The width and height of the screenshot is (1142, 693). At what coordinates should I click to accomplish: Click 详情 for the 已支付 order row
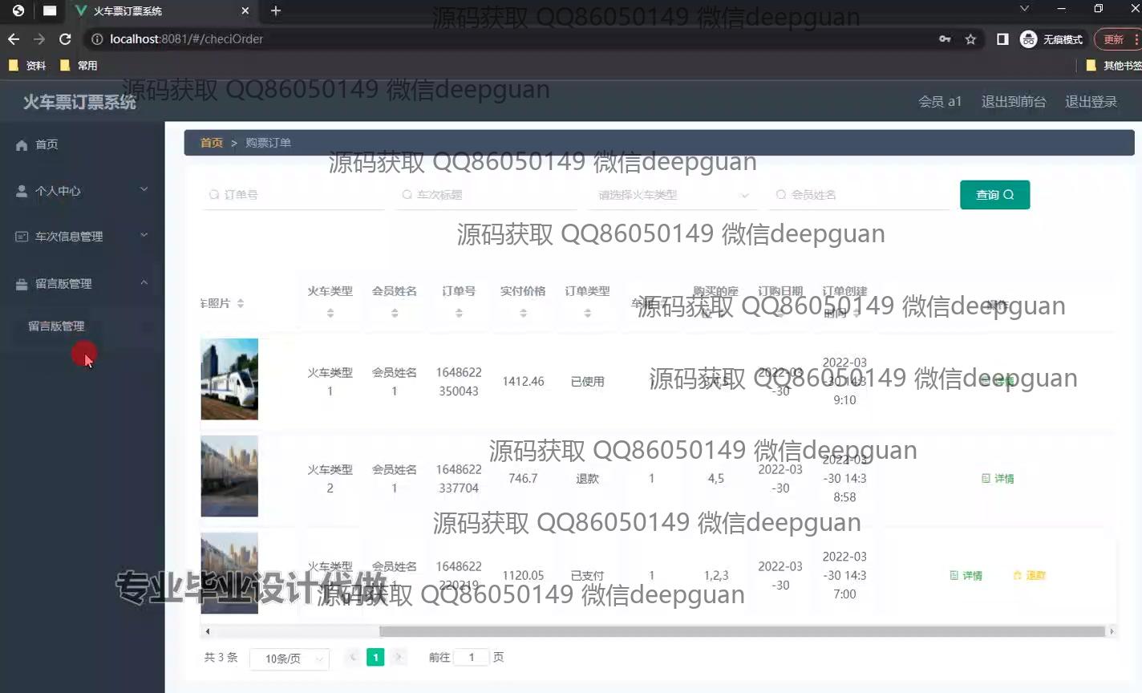point(966,576)
